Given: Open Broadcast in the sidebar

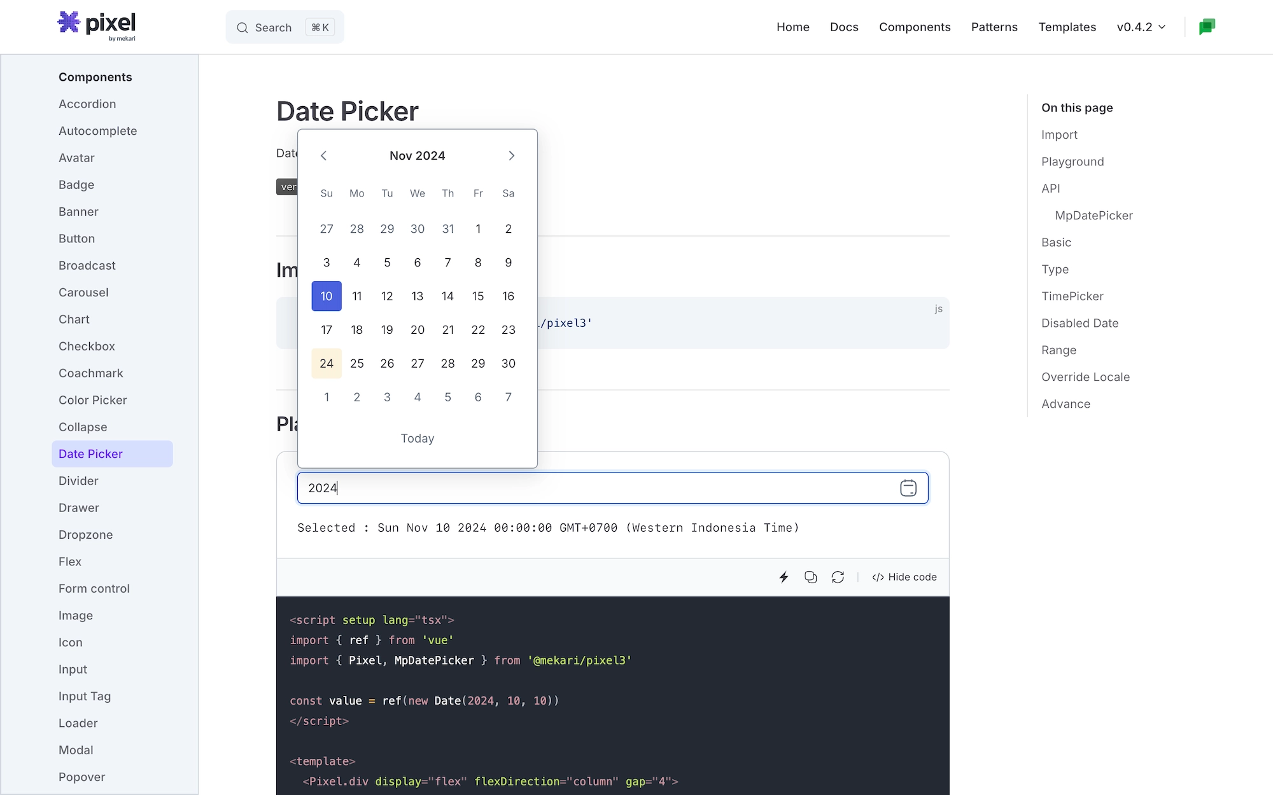Looking at the screenshot, I should point(87,265).
